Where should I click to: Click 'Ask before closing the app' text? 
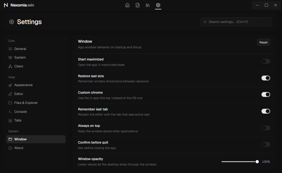97,148
